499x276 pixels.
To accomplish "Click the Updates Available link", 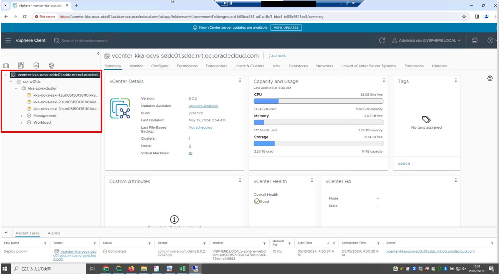I will pyautogui.click(x=203, y=106).
